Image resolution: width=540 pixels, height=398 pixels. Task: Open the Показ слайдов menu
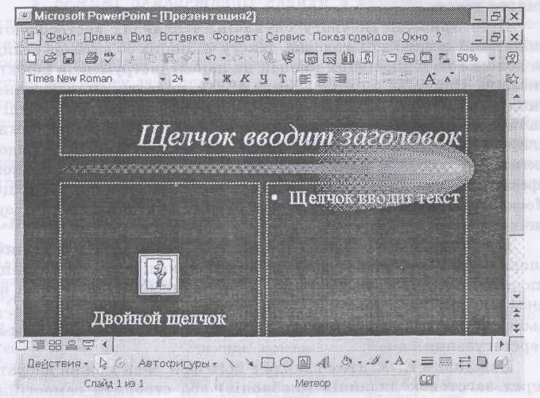tap(353, 37)
